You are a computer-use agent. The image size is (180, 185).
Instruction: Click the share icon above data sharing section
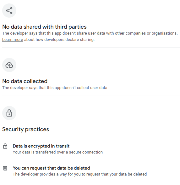pos(9,10)
